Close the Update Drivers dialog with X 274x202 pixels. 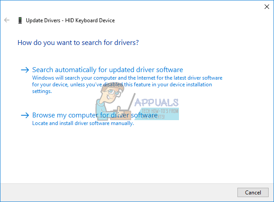(267, 7)
